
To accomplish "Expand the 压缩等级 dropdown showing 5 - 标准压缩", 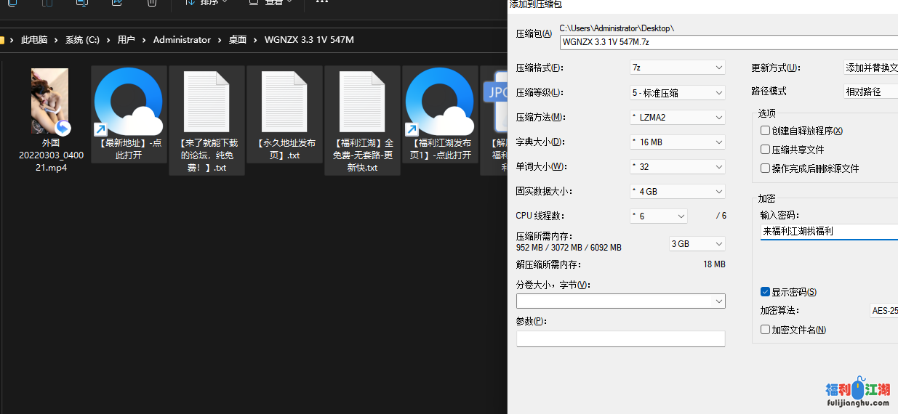I will (x=677, y=93).
